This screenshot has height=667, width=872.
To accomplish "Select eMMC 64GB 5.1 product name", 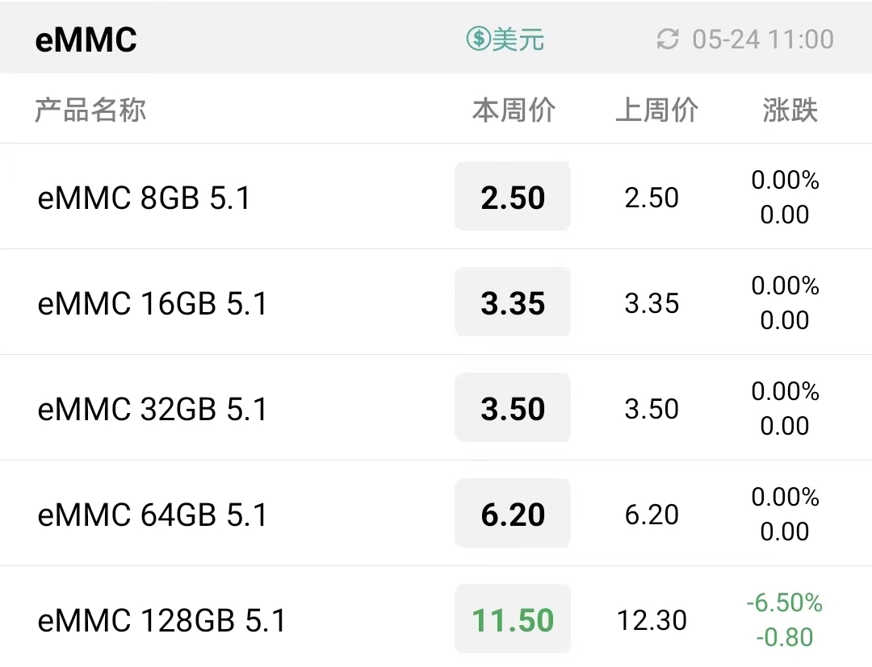I will [x=153, y=515].
